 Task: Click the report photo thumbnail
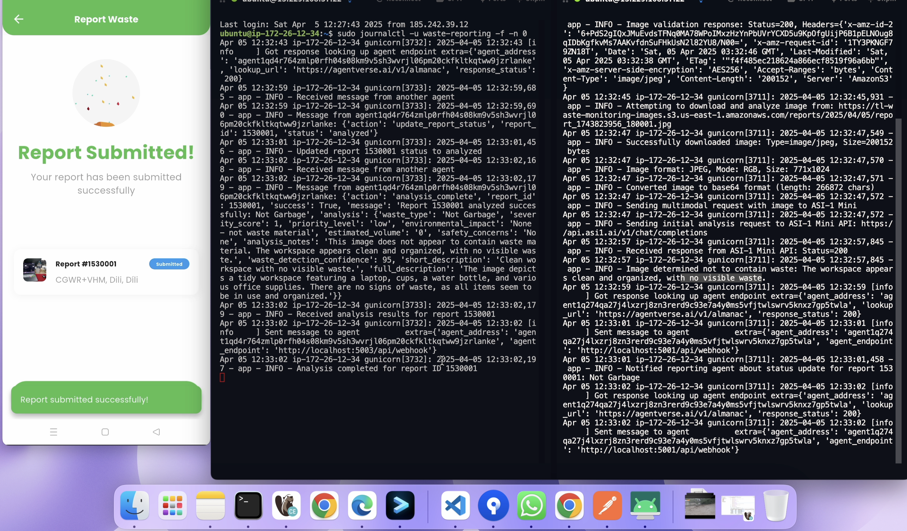point(35,270)
